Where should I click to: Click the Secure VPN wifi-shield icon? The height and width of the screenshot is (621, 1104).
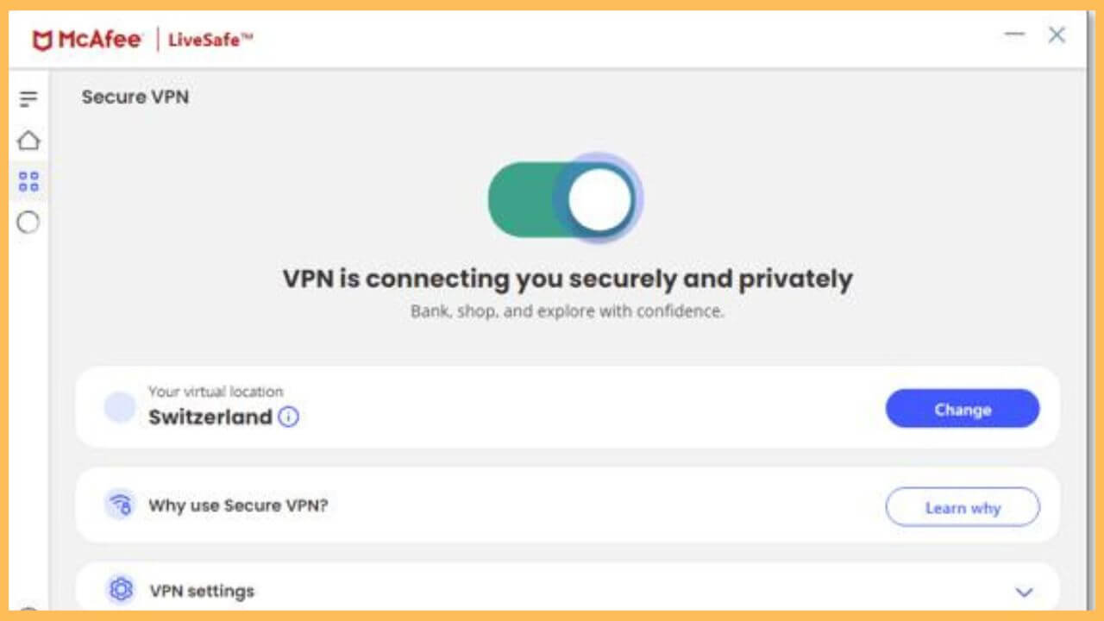[x=121, y=505]
